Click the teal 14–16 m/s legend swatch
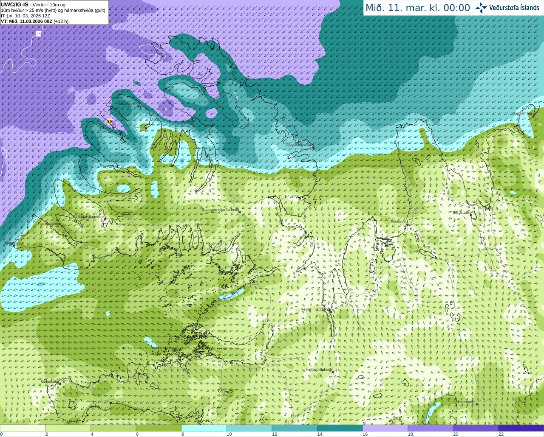Screen dimensions: 544x437 (x=340, y=428)
